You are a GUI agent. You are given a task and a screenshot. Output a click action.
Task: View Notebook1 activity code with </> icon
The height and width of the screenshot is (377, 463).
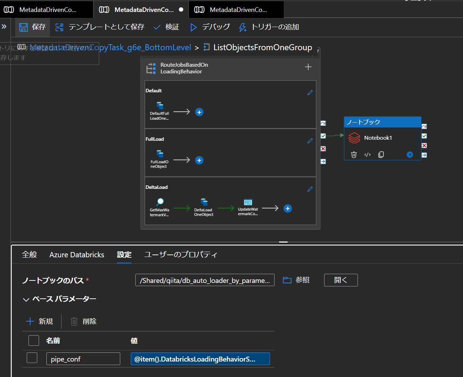pos(367,155)
